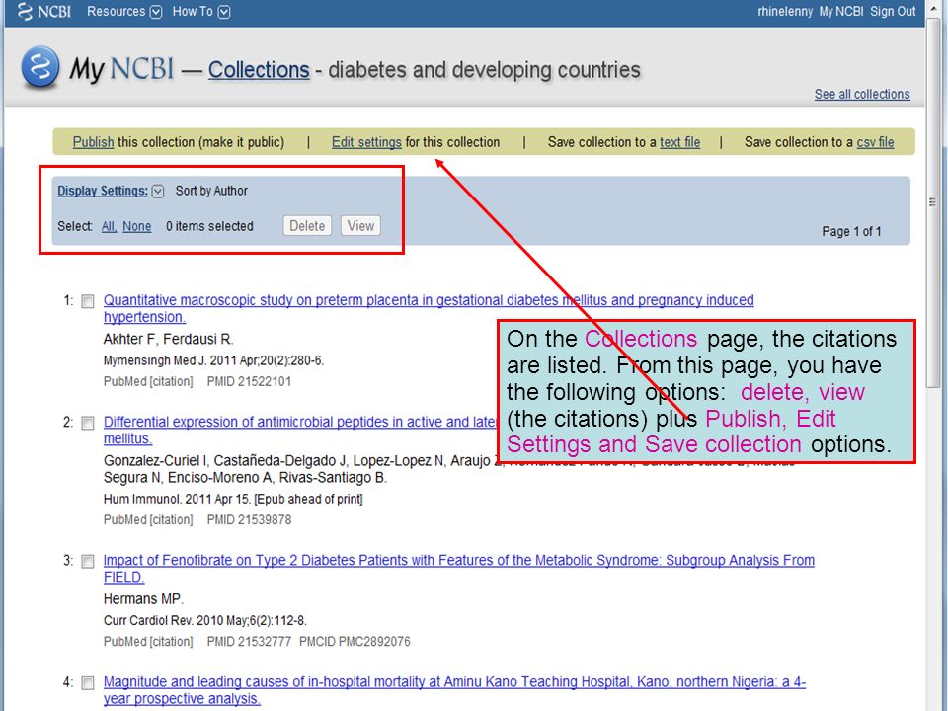Image resolution: width=948 pixels, height=711 pixels.
Task: Open Impact of Fenofibrate on Type 2 Diabetes article
Action: pos(459,569)
